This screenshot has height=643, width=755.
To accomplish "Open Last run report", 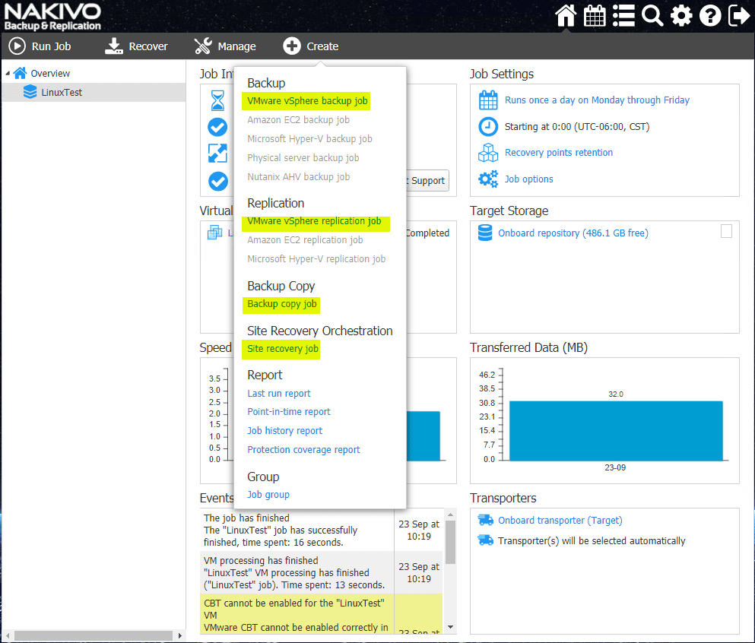I will pyautogui.click(x=279, y=394).
